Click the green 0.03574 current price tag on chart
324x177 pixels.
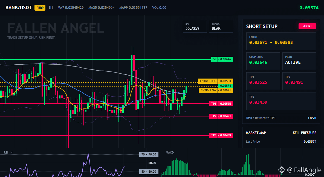tap(225, 86)
